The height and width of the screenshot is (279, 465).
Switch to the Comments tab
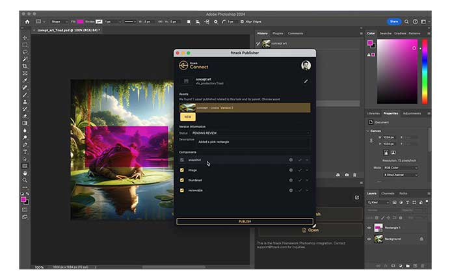296,34
